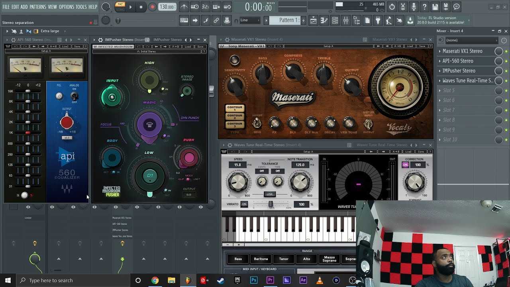Toggle Waves Tune CORRECTION ON button
Viewport: 510px width, 287px height.
[405, 165]
